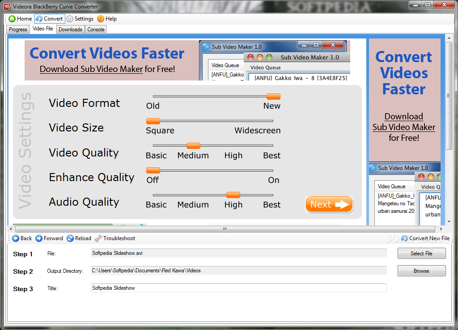Click the Sub Video Maker banner screenshot
The image size is (458, 330).
point(275,60)
